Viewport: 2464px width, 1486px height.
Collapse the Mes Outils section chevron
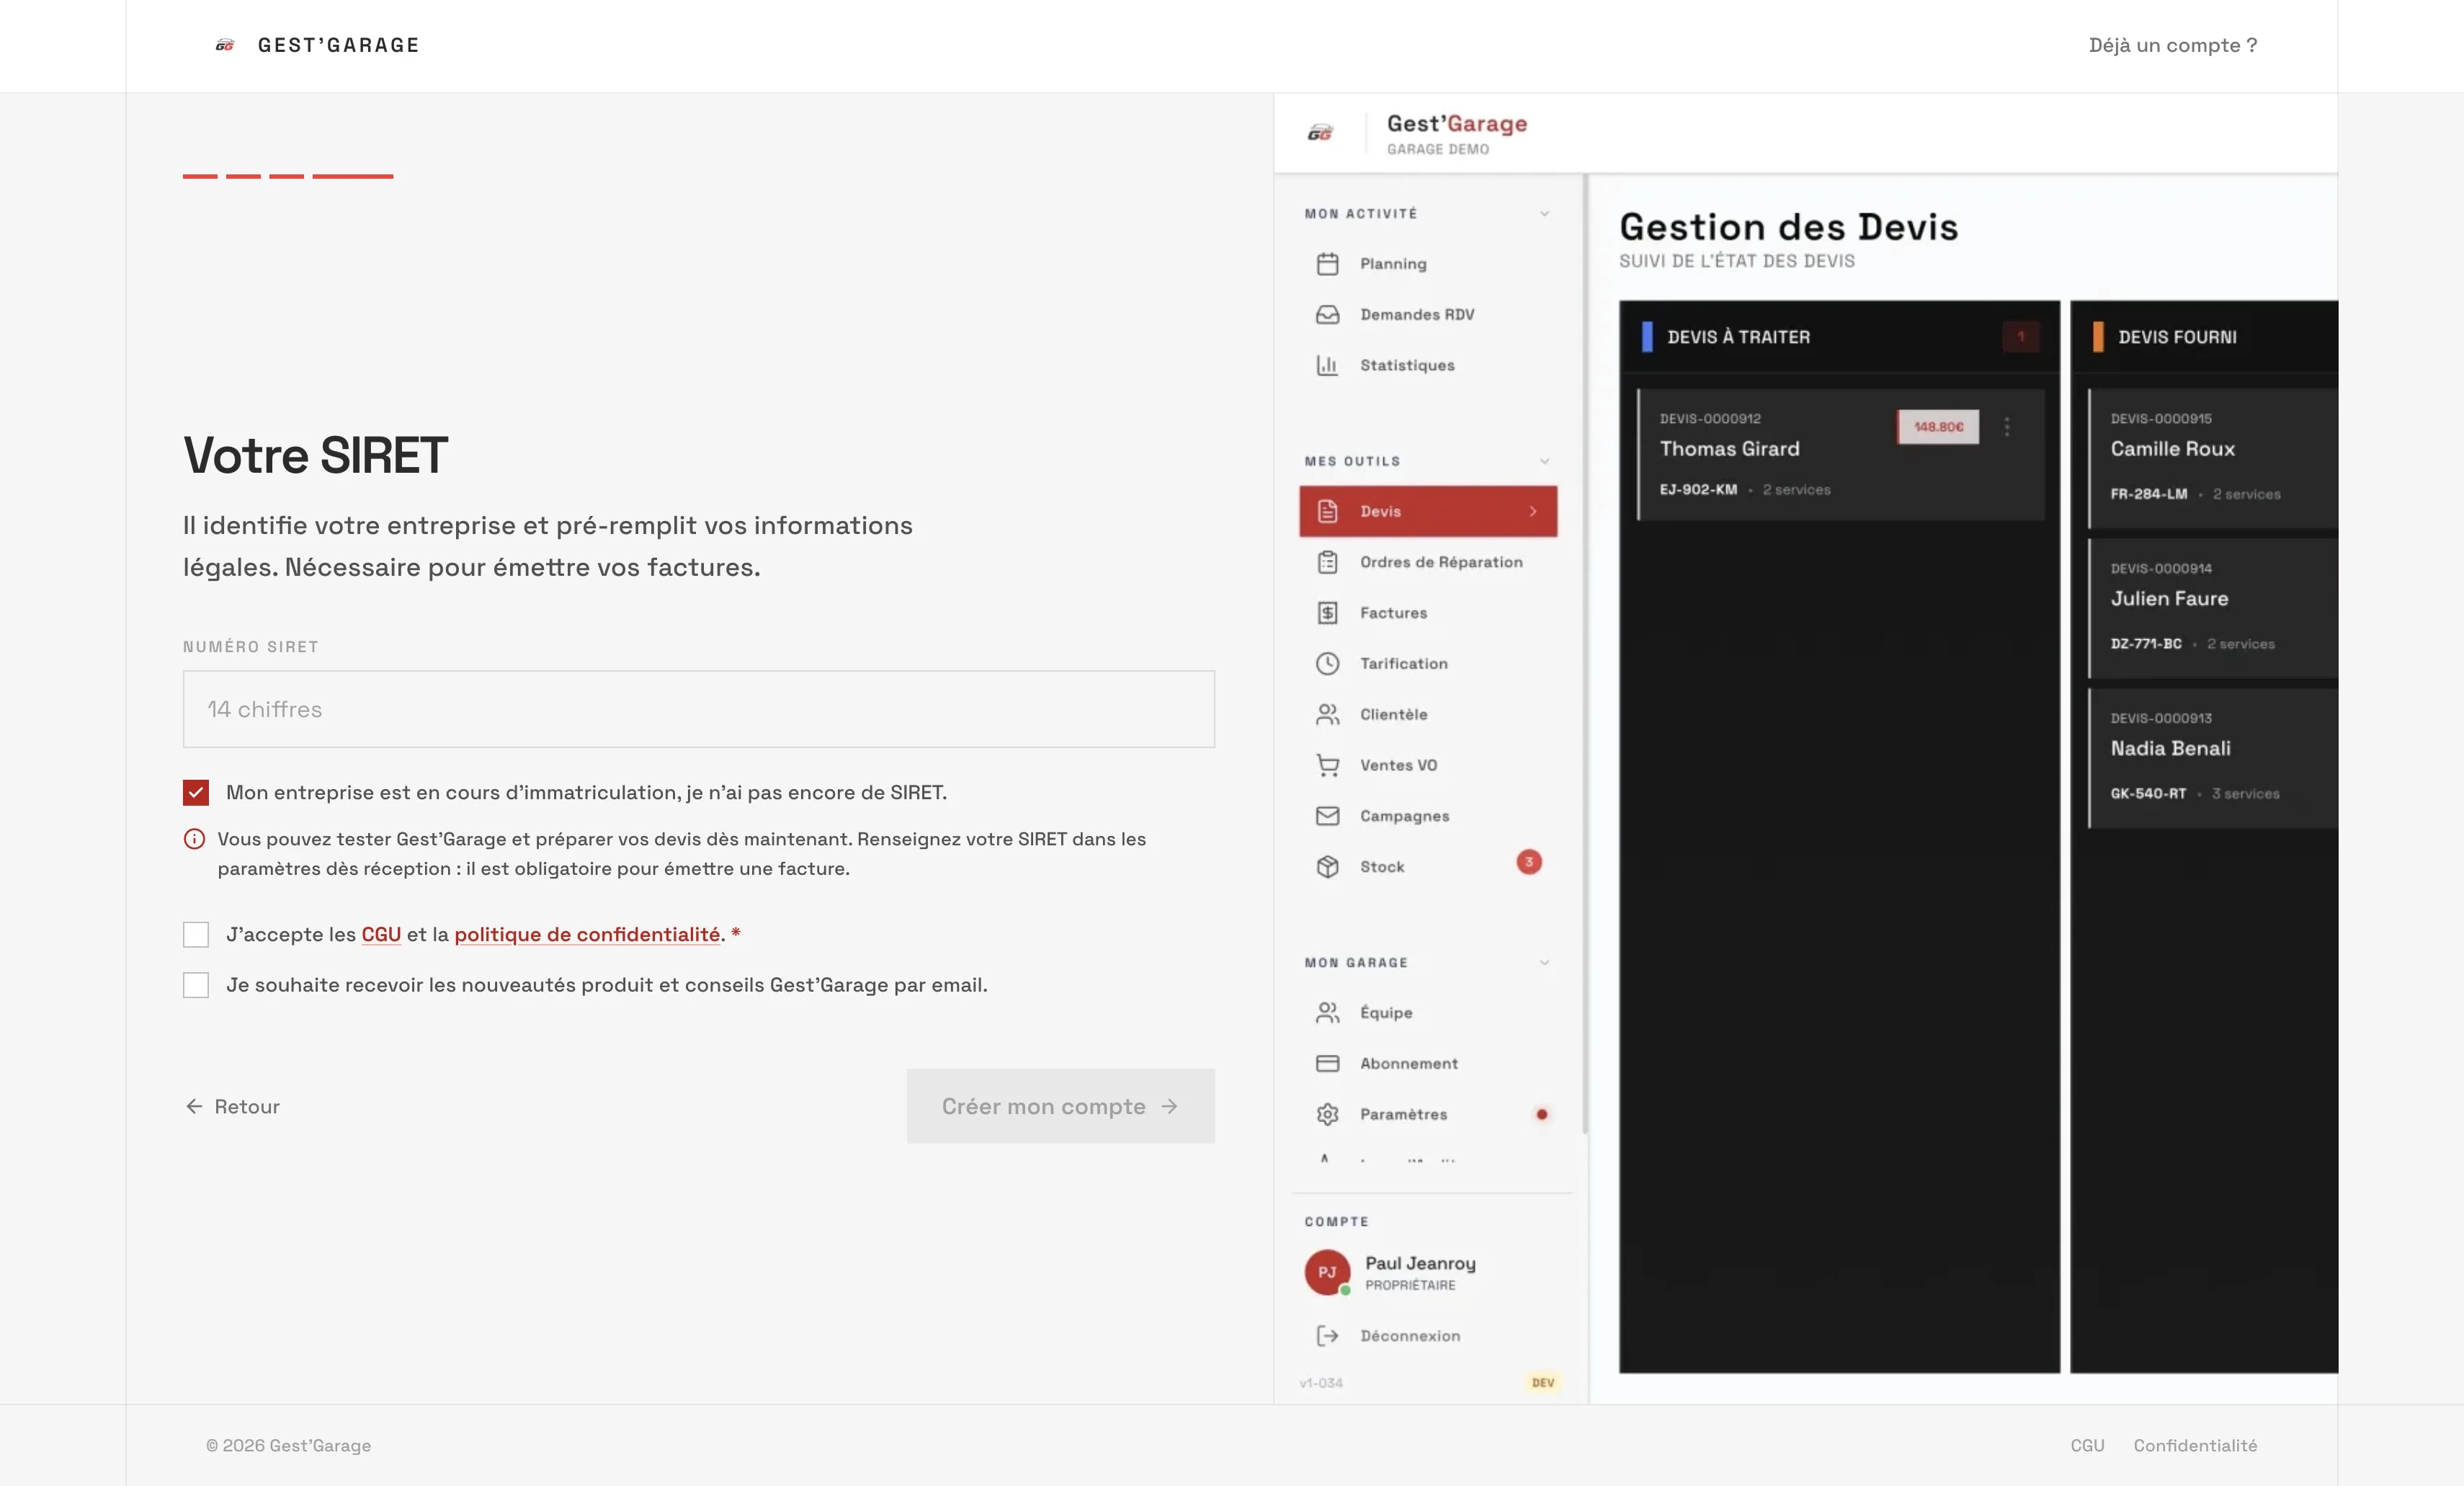(1544, 462)
